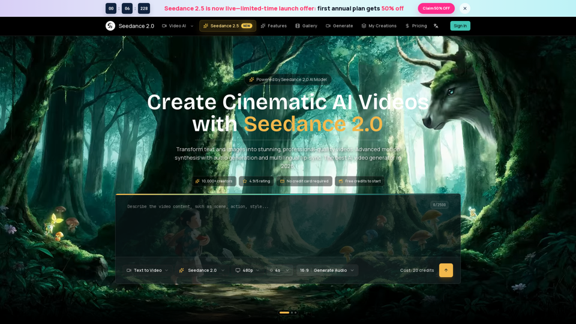Open the 4s duration dropdown

[x=280, y=271]
